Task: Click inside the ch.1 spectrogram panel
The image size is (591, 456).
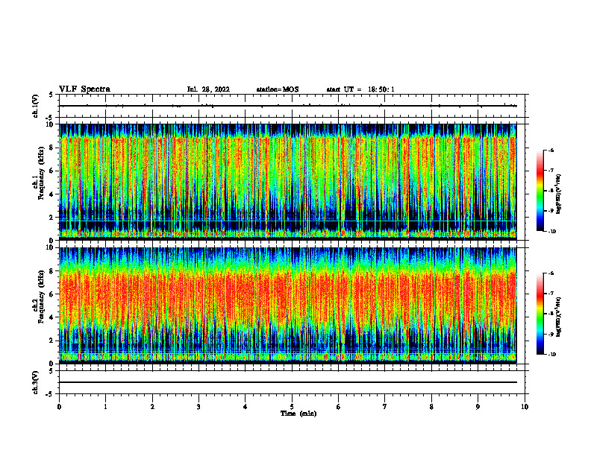Action: [288, 182]
